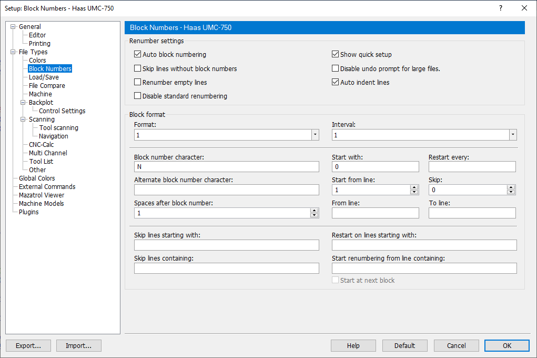Collapse the General tree branch

point(13,26)
